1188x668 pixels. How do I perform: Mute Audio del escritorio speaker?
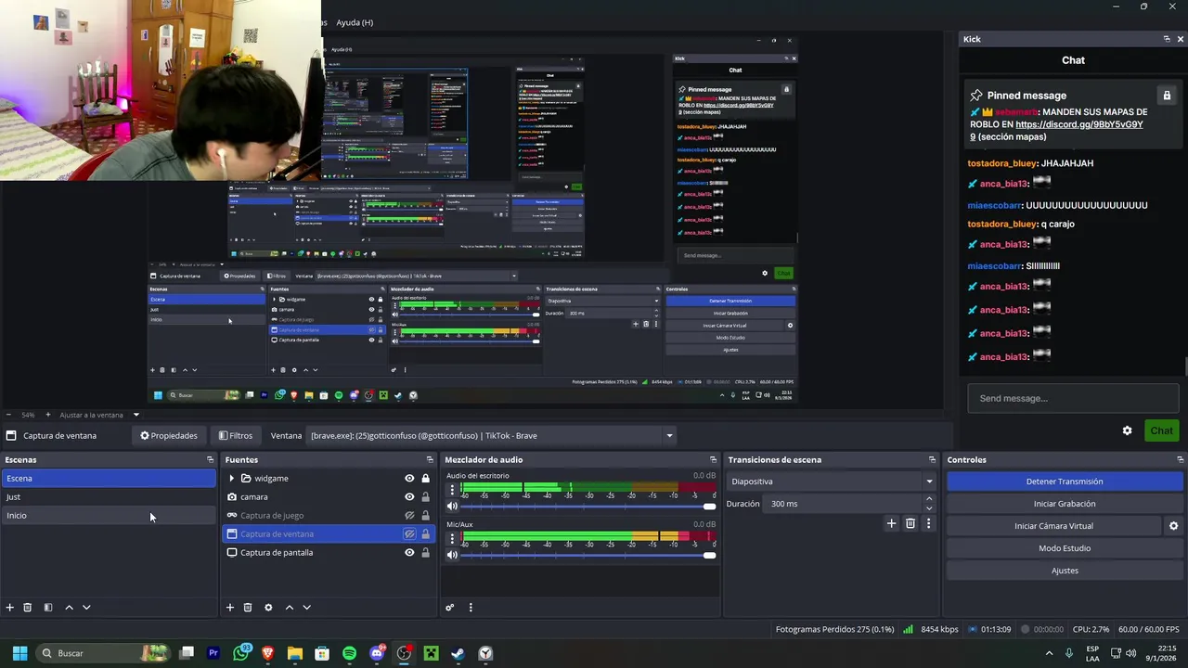click(452, 507)
